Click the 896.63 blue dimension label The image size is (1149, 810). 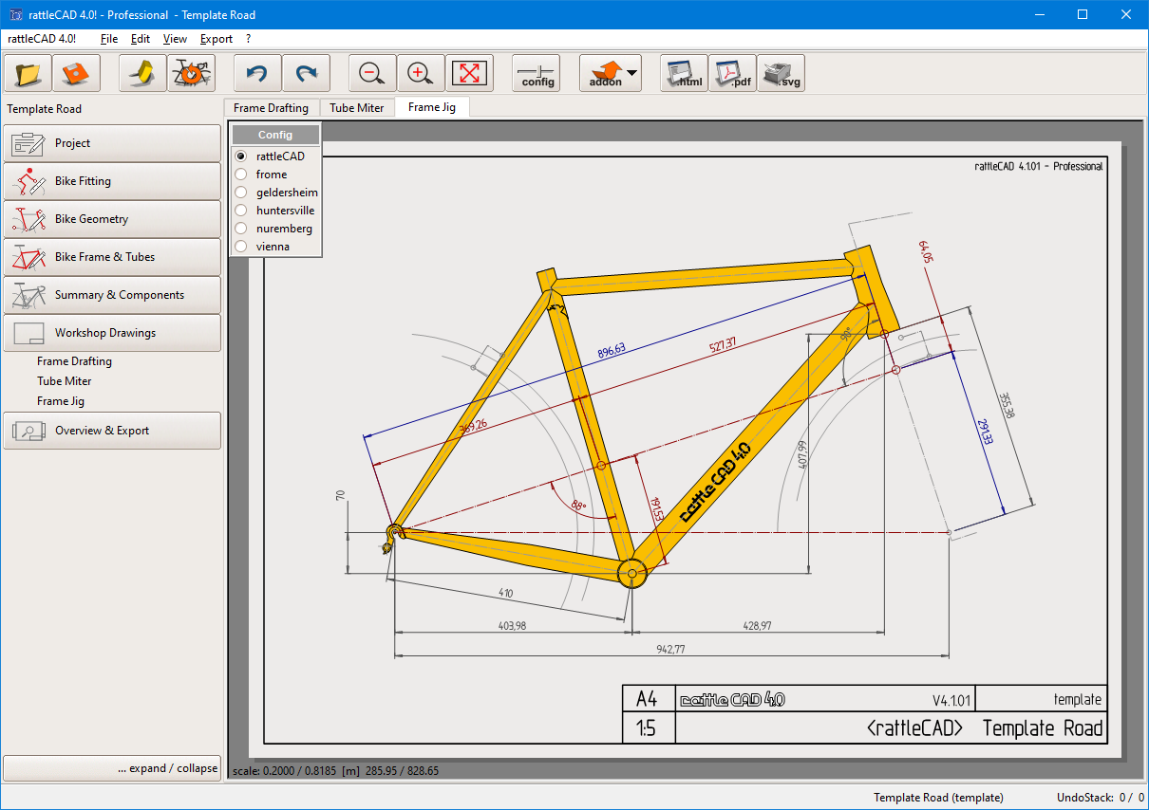click(612, 349)
